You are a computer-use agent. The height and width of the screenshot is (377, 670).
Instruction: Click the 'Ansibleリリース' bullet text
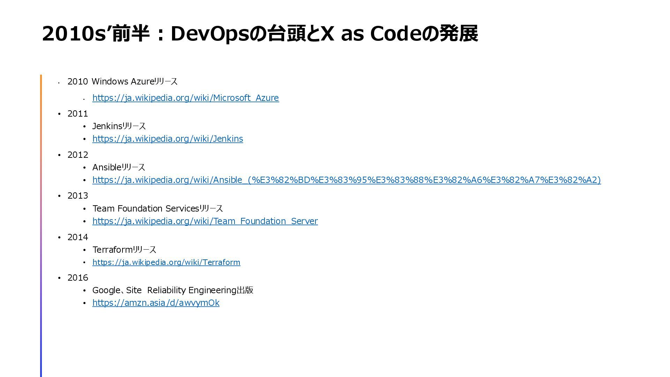[x=119, y=168]
